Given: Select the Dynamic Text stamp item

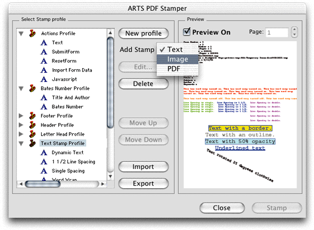Looking at the screenshot, I should (67, 153).
